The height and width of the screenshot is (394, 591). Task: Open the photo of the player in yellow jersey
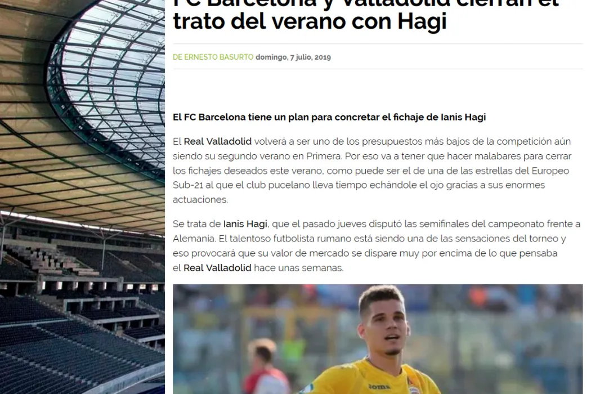(x=378, y=339)
